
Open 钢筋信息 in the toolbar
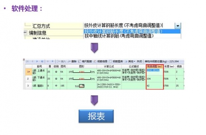(100, 61)
